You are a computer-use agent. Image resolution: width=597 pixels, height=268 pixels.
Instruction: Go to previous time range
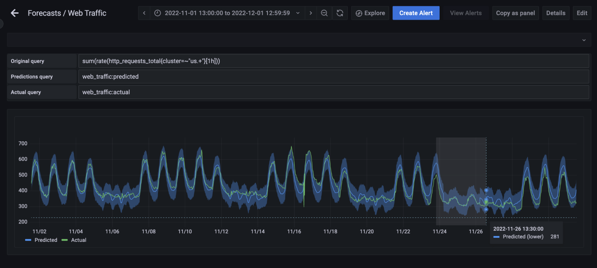click(x=144, y=13)
